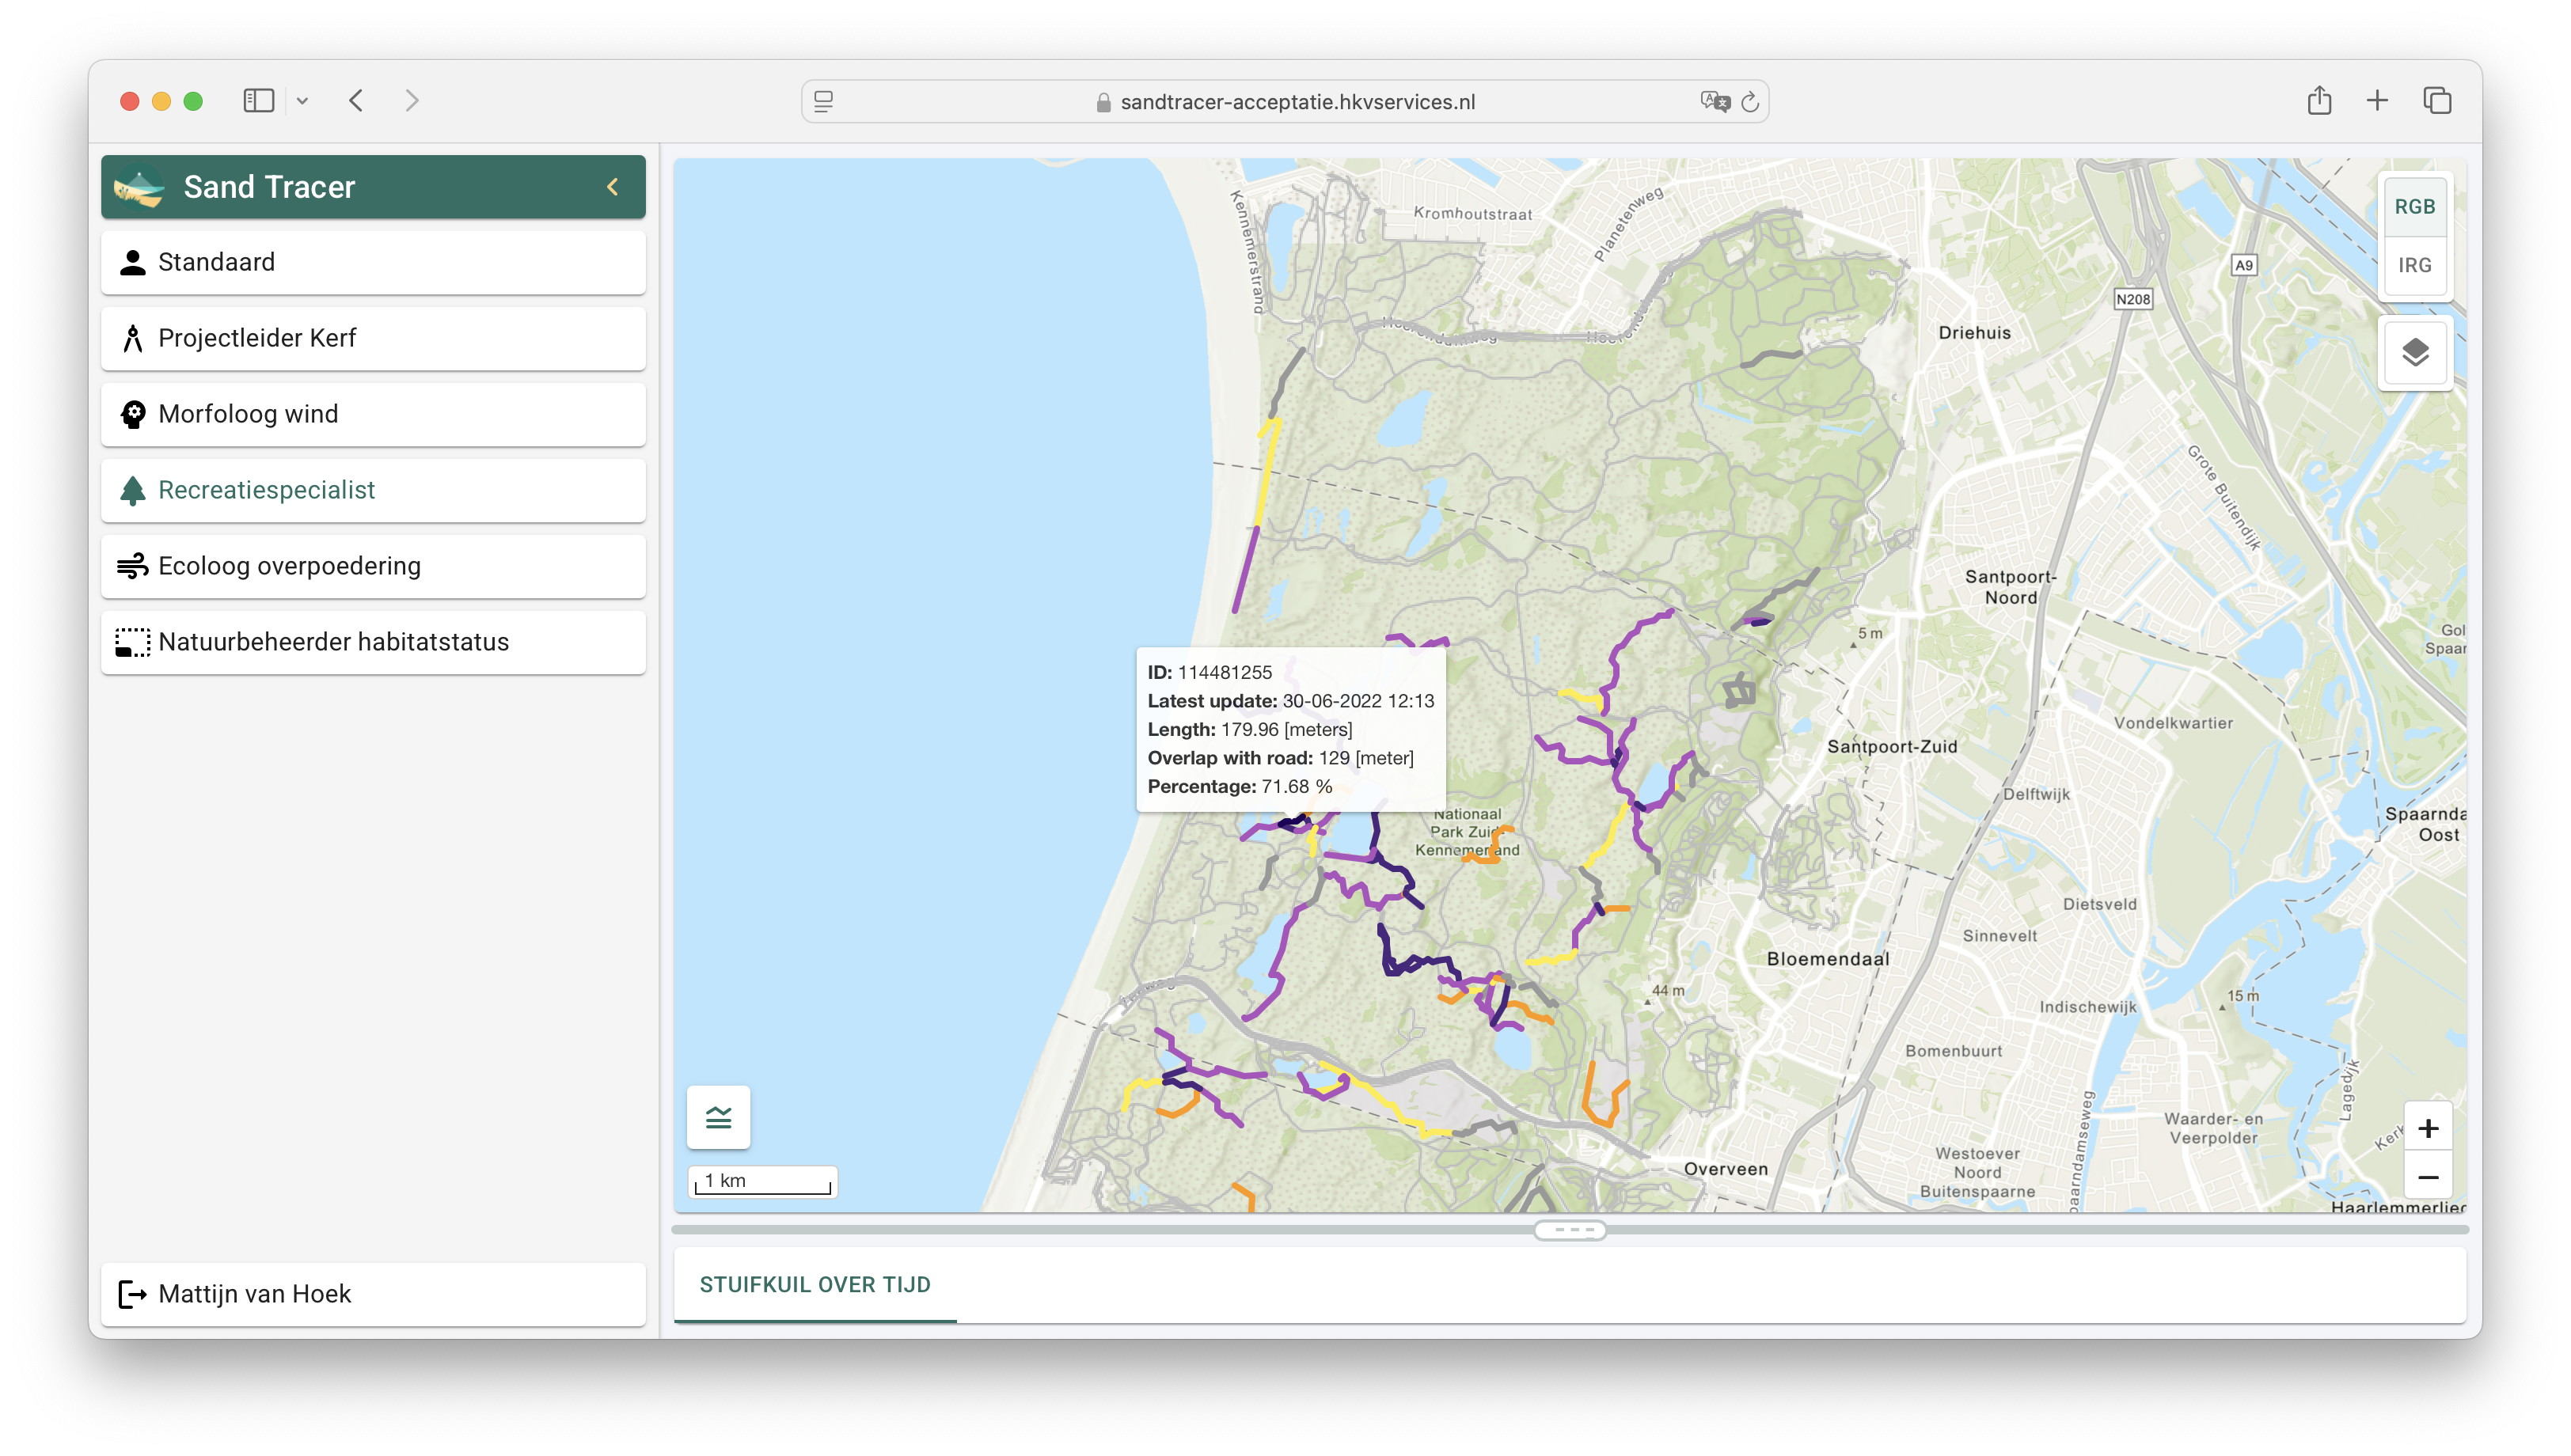Show the tab overview icon
The width and height of the screenshot is (2571, 1456).
2437,101
